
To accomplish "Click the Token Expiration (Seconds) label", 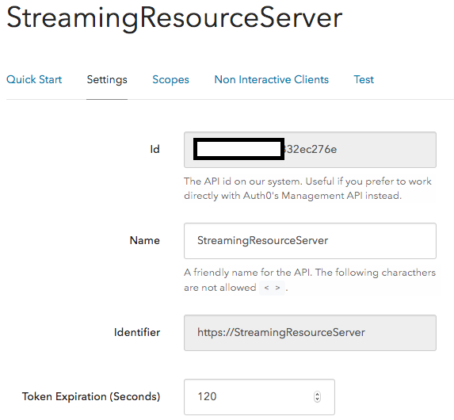I will [x=91, y=396].
